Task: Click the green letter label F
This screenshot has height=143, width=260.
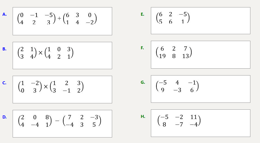Action: pyautogui.click(x=142, y=48)
